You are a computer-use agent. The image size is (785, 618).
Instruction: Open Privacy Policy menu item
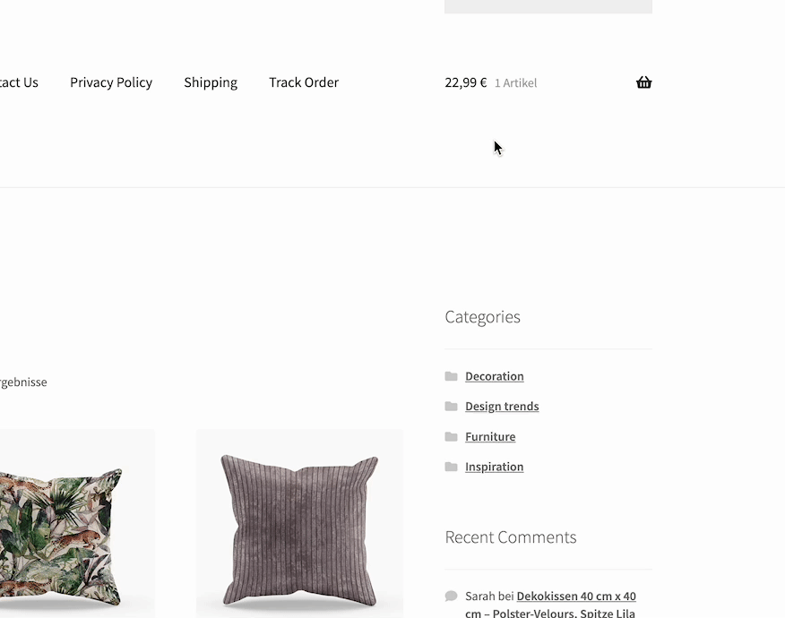(111, 82)
